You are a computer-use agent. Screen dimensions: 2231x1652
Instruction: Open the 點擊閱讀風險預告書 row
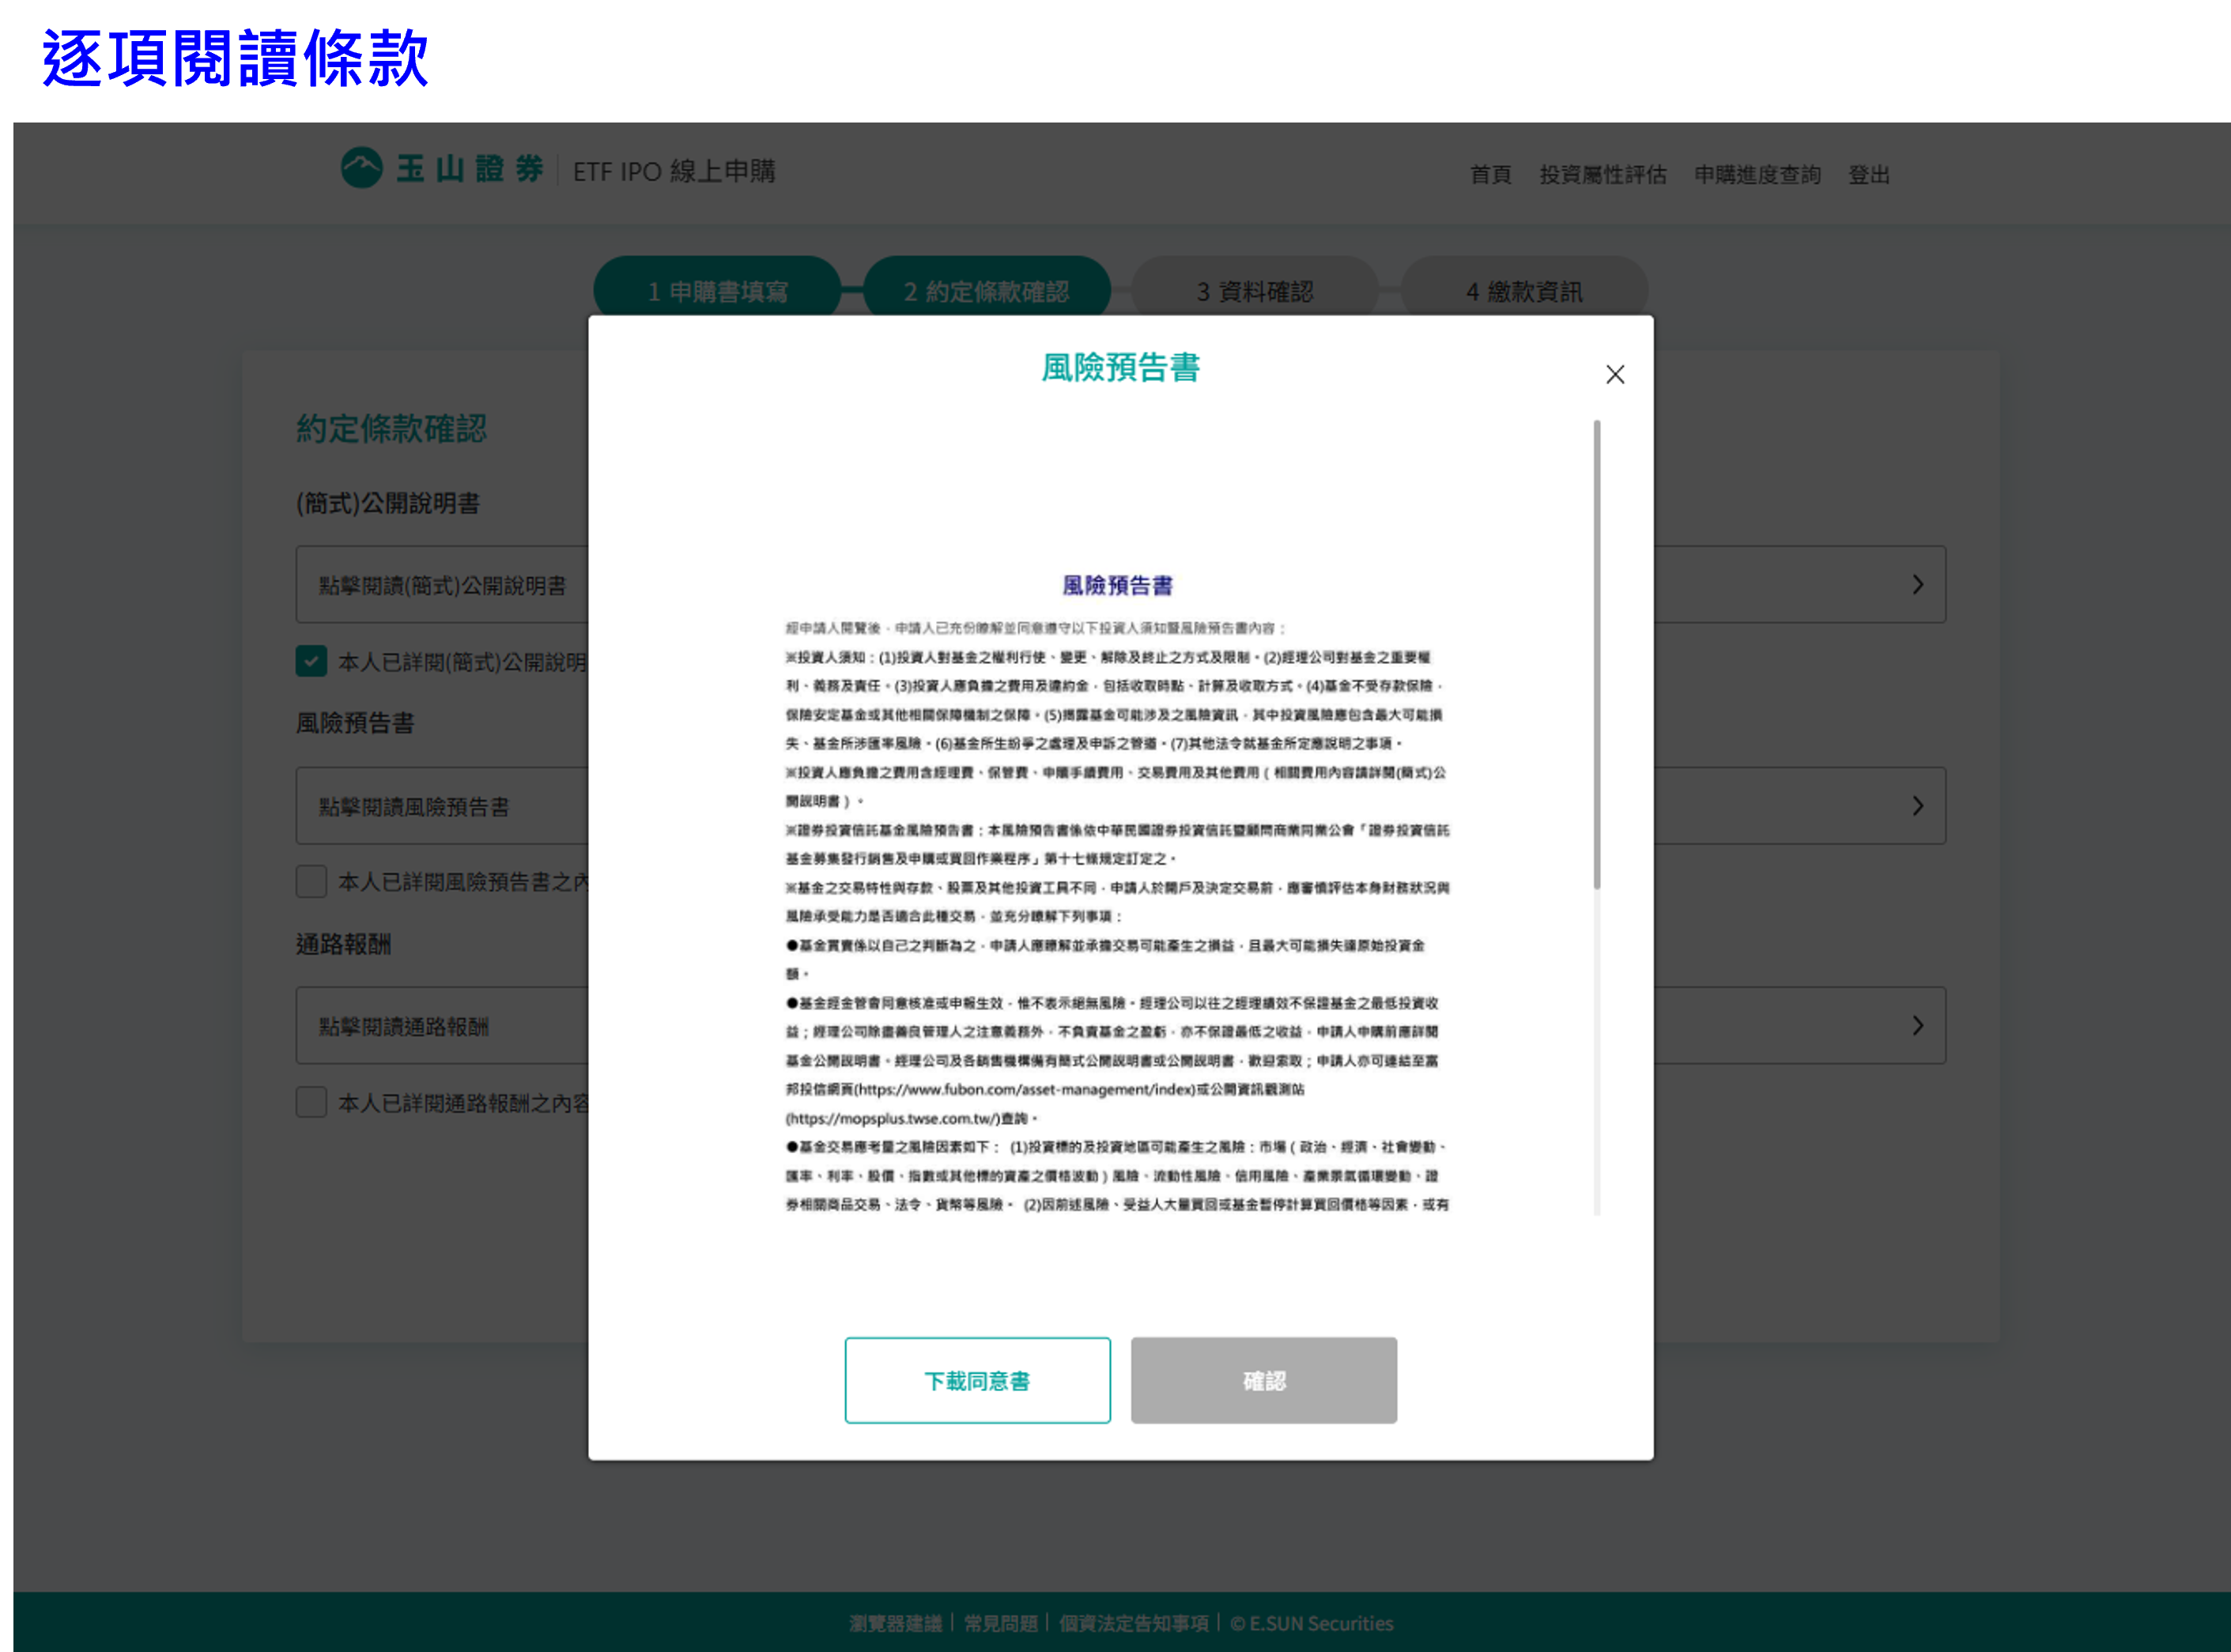click(1120, 805)
